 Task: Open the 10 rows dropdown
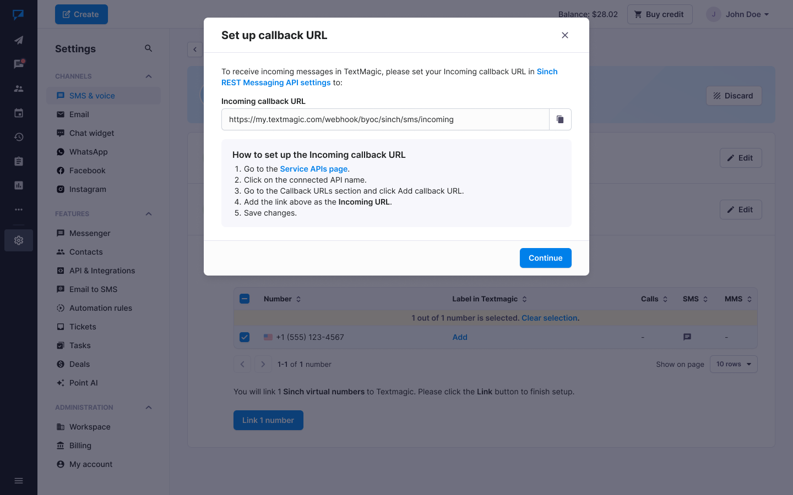(733, 364)
